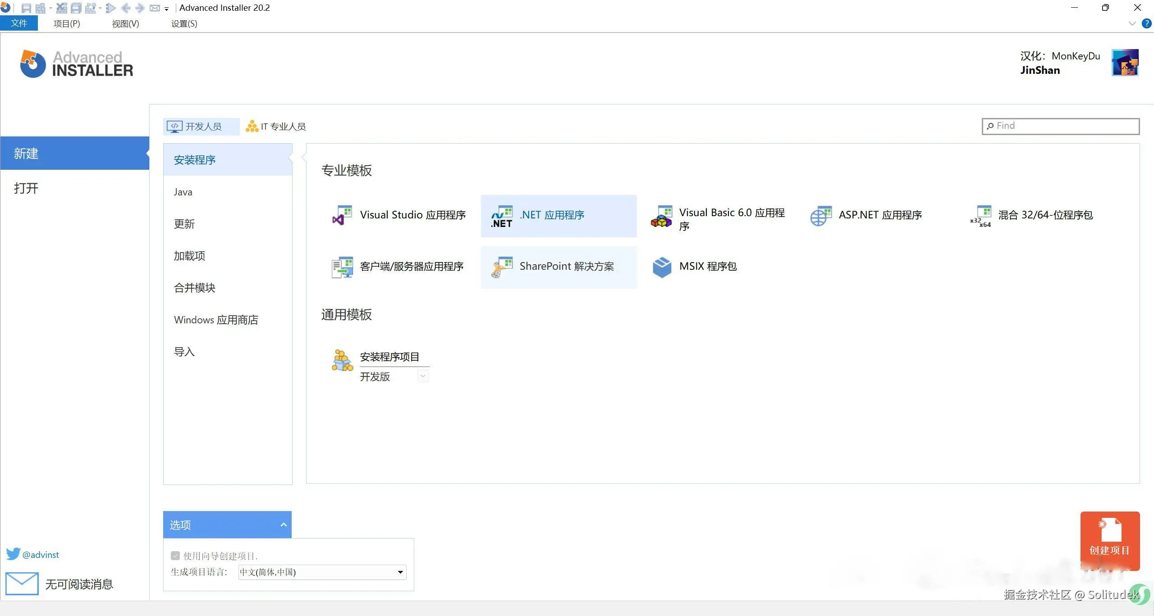Screen dimensions: 1154x616
Task: Select the 混合 32/64-位程序包 template
Action: coord(1038,216)
